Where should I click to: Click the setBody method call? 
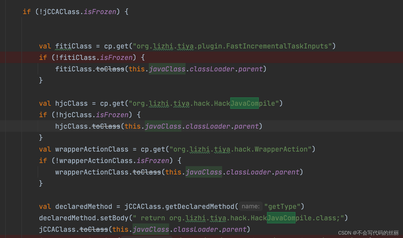[x=114, y=218]
